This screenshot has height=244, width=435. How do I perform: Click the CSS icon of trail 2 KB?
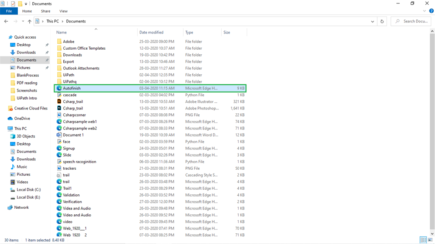coord(59,175)
